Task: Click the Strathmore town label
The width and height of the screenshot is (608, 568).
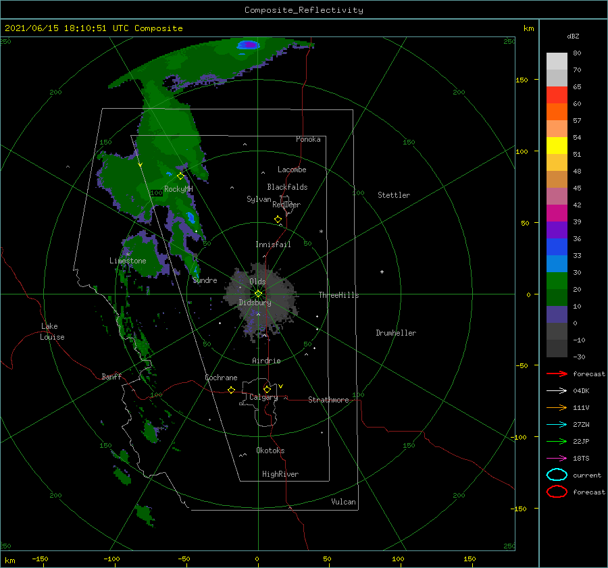Action: click(x=328, y=400)
